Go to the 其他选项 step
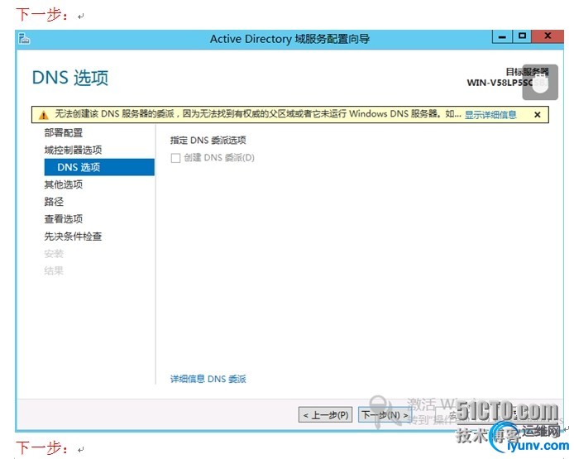The width and height of the screenshot is (574, 459). click(x=64, y=184)
